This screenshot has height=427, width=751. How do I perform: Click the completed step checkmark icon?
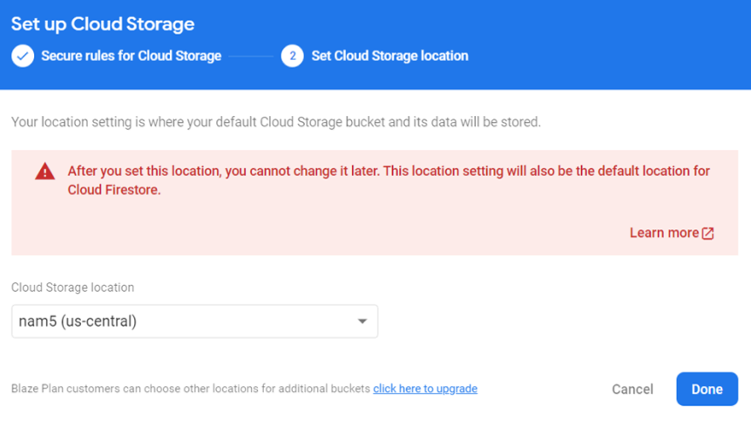(x=23, y=56)
